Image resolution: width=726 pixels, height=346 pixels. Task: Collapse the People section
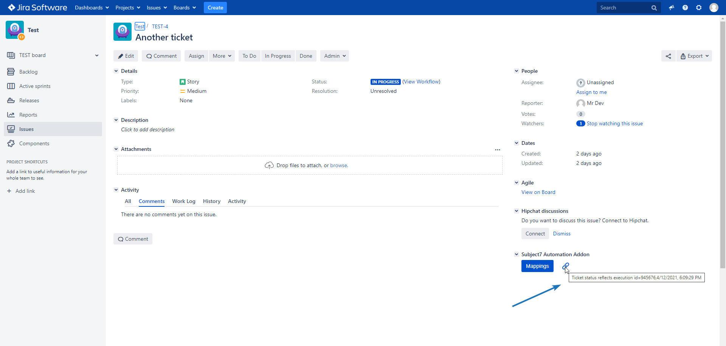click(517, 71)
